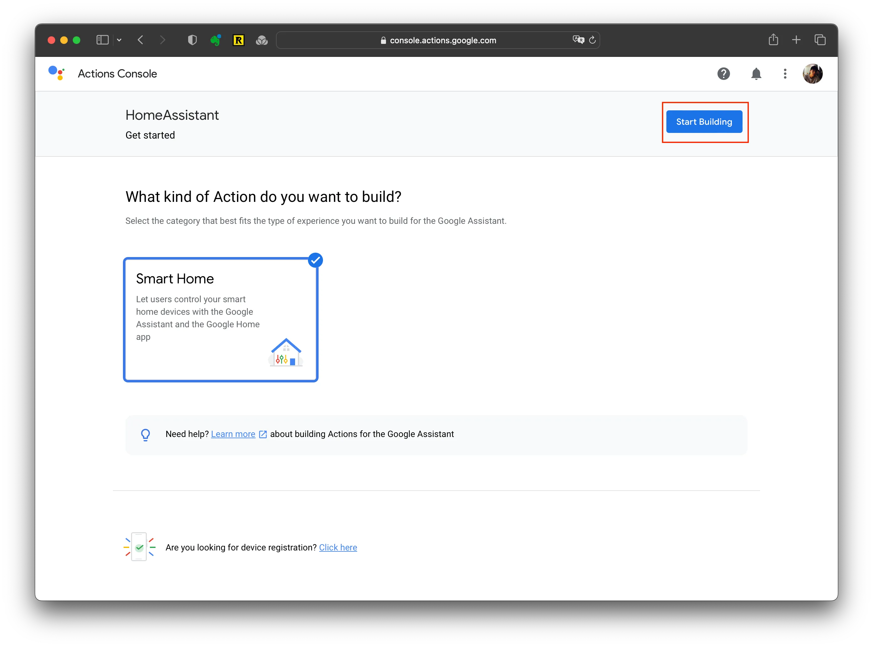Click the address bar console.actions.google.com
Image resolution: width=873 pixels, height=647 pixels.
tap(438, 40)
